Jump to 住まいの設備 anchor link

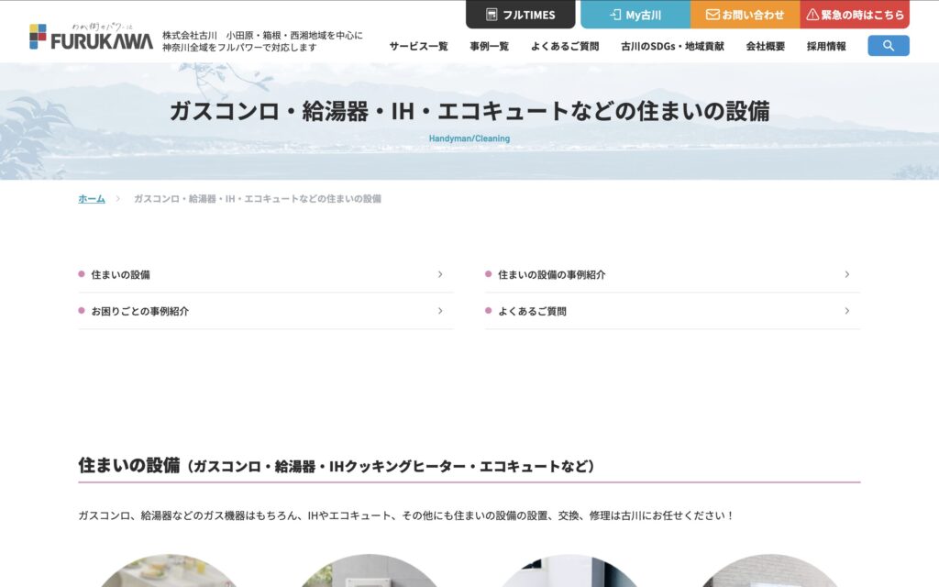click(x=120, y=274)
